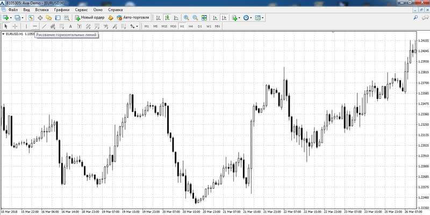
Task: Select the Fibonacci retracement tool
Action: point(62,26)
